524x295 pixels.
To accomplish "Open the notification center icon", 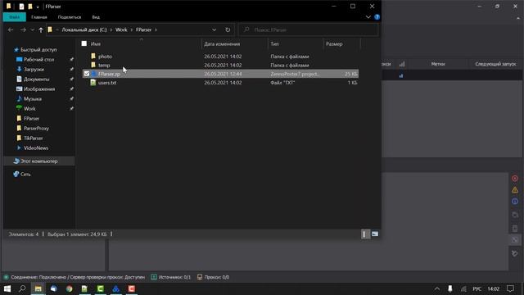I will coord(510,288).
